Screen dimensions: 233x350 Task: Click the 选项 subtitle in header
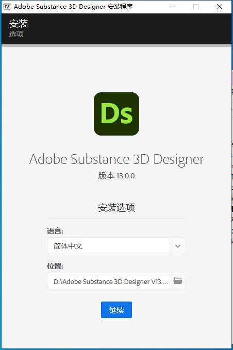[16, 34]
